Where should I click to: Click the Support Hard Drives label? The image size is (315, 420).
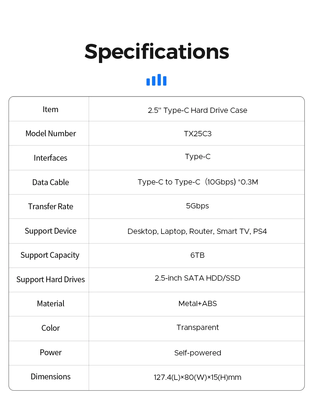[51, 280]
